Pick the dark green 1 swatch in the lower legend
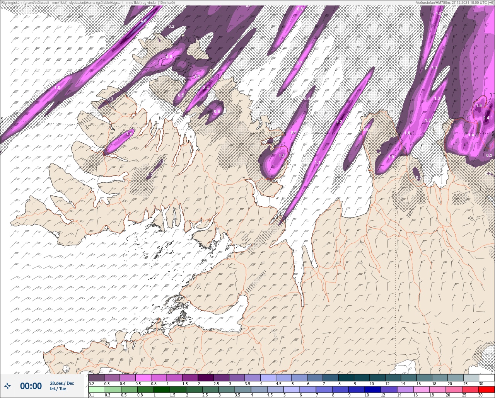 [x=162, y=389]
